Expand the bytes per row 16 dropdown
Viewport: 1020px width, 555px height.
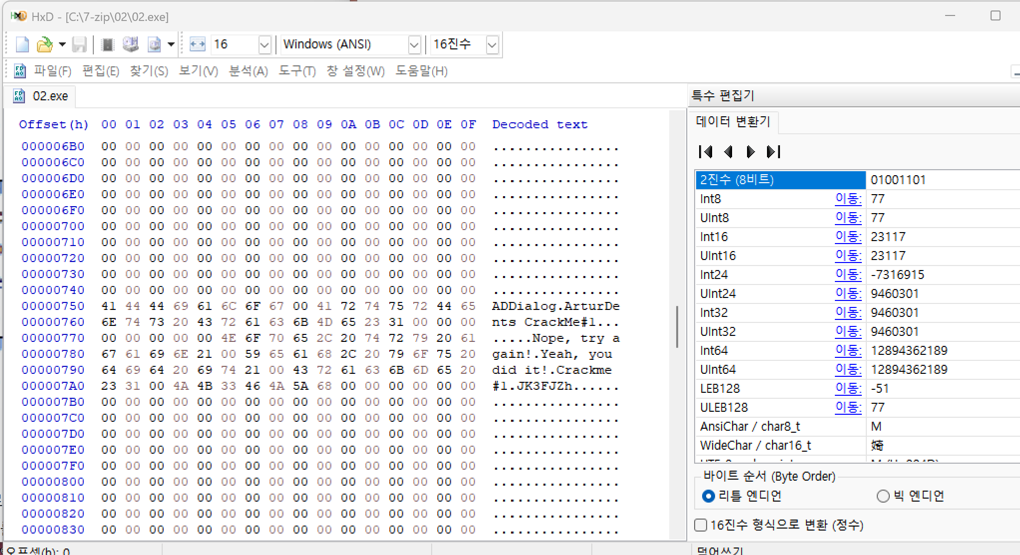pos(264,45)
